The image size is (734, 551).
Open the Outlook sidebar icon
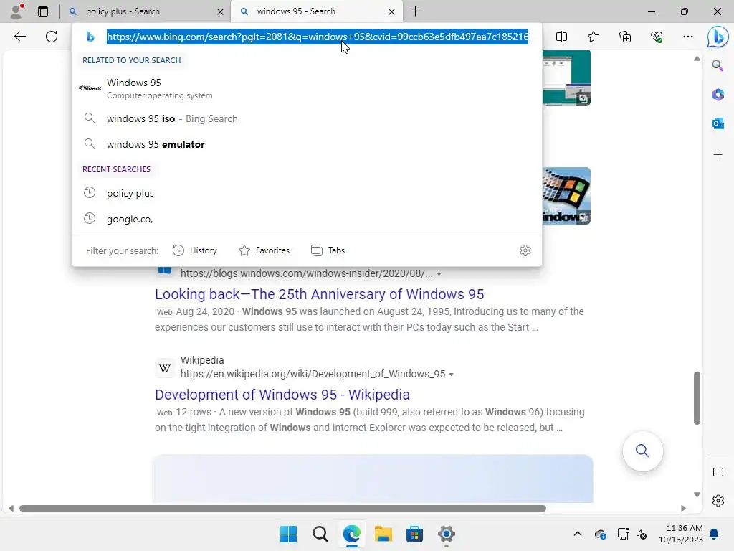718,123
